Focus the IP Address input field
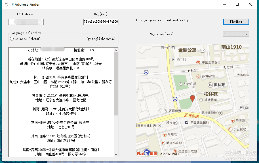 [26, 22]
